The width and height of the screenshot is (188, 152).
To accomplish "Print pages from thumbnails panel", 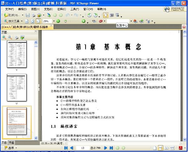I will click(16, 38).
